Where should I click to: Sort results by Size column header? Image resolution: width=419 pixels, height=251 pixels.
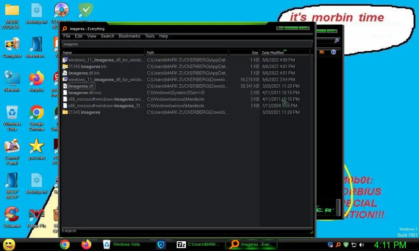244,52
